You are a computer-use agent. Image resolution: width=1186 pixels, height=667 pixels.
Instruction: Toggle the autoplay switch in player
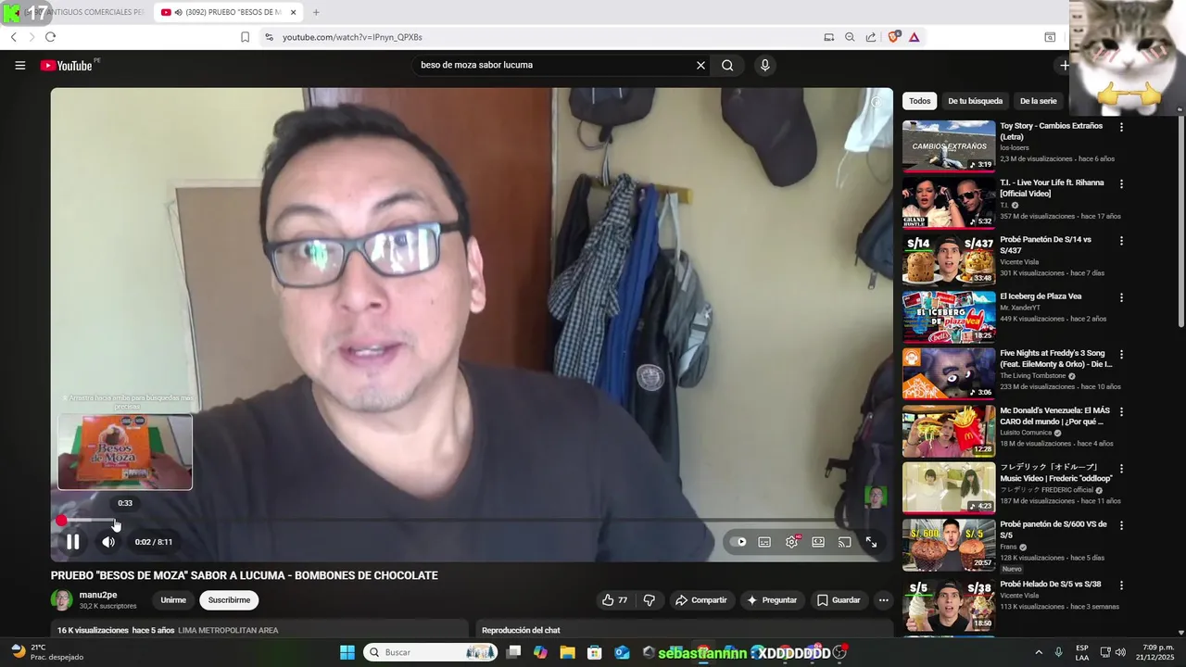pos(738,542)
